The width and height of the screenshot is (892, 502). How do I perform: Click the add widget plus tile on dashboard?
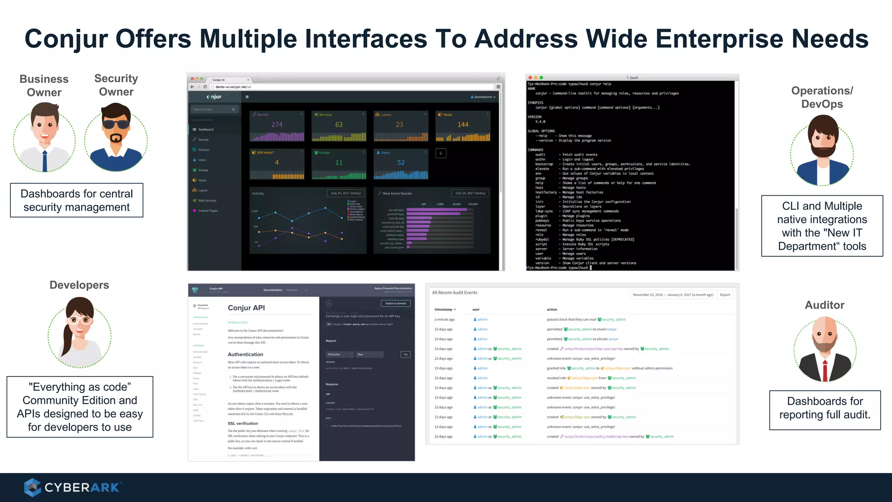pos(441,153)
